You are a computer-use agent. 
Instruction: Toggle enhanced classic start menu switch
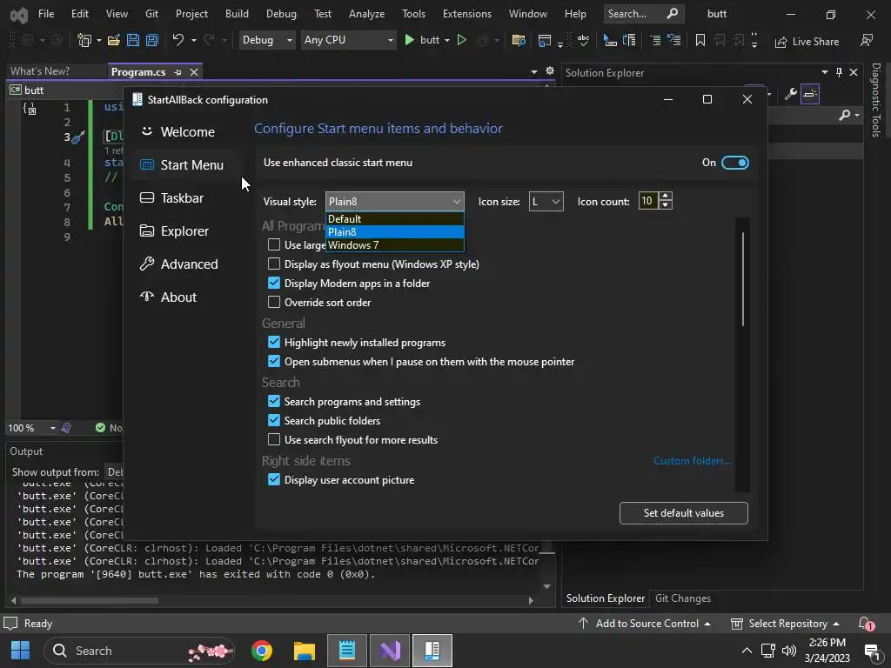(x=734, y=163)
